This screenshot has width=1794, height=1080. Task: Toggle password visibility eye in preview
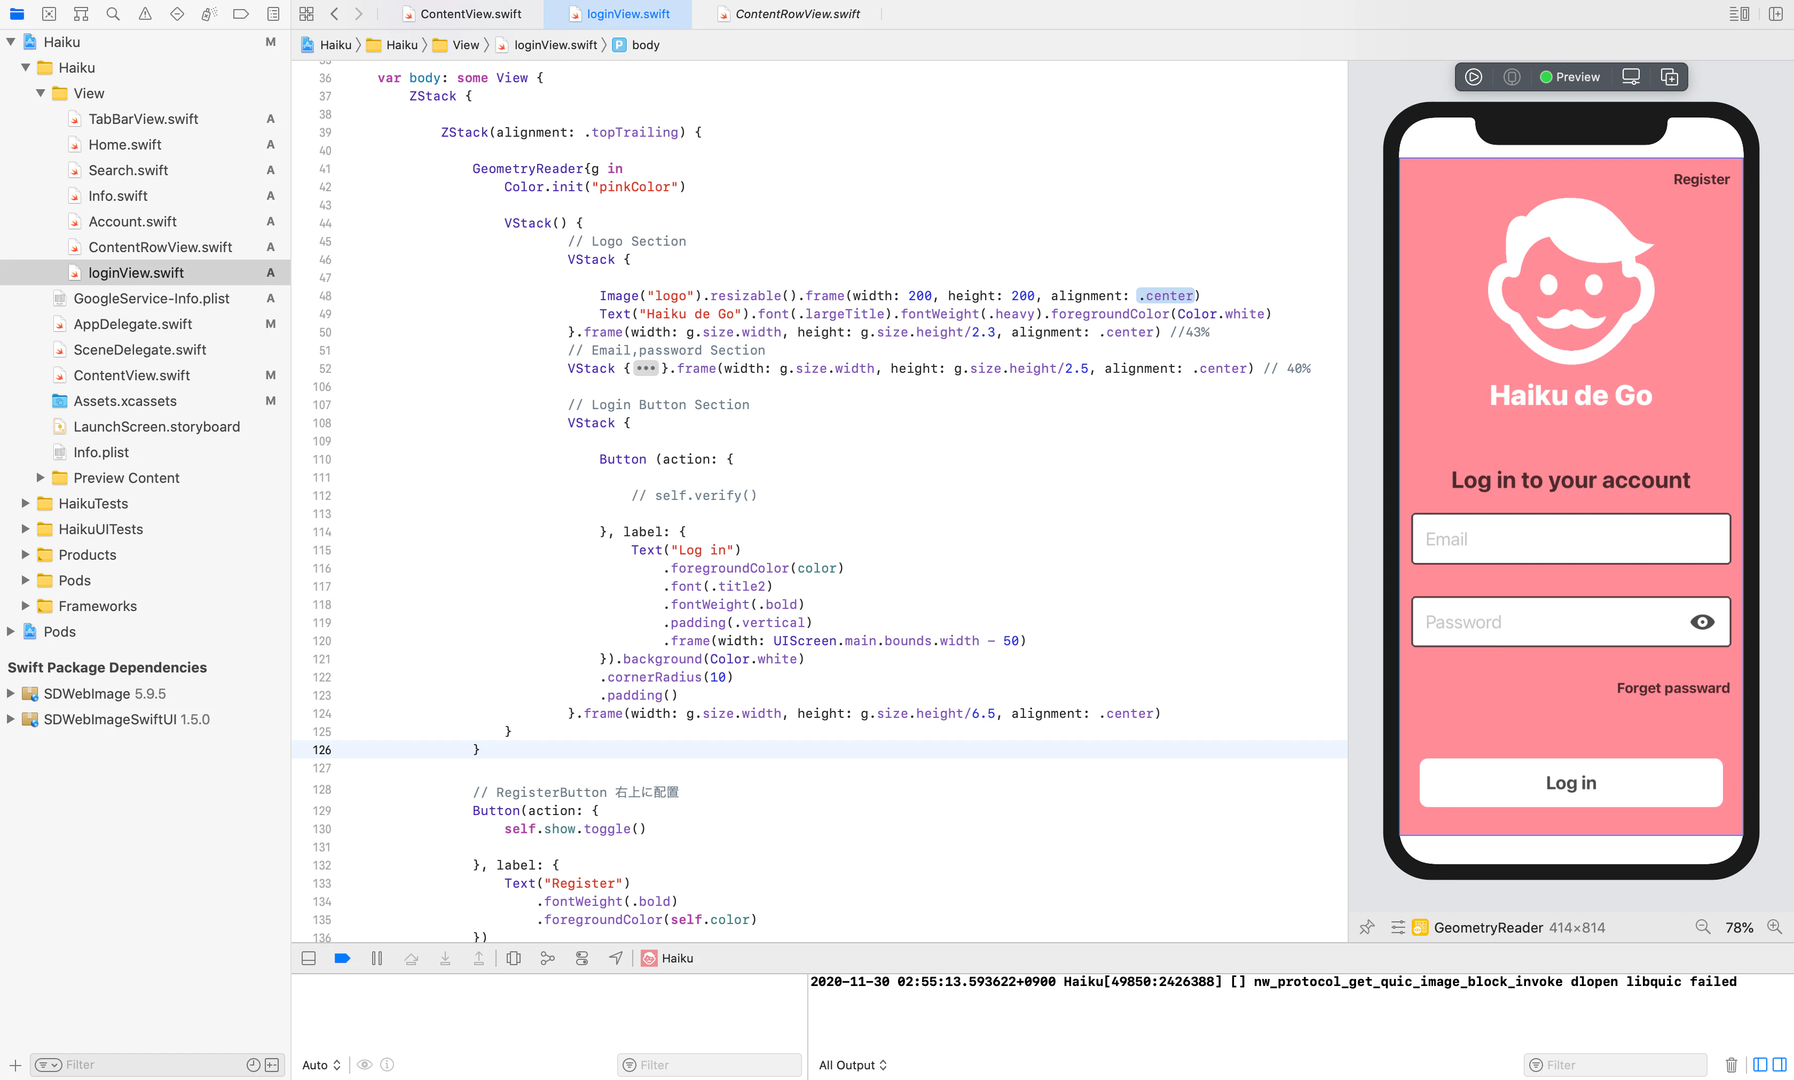(1702, 622)
